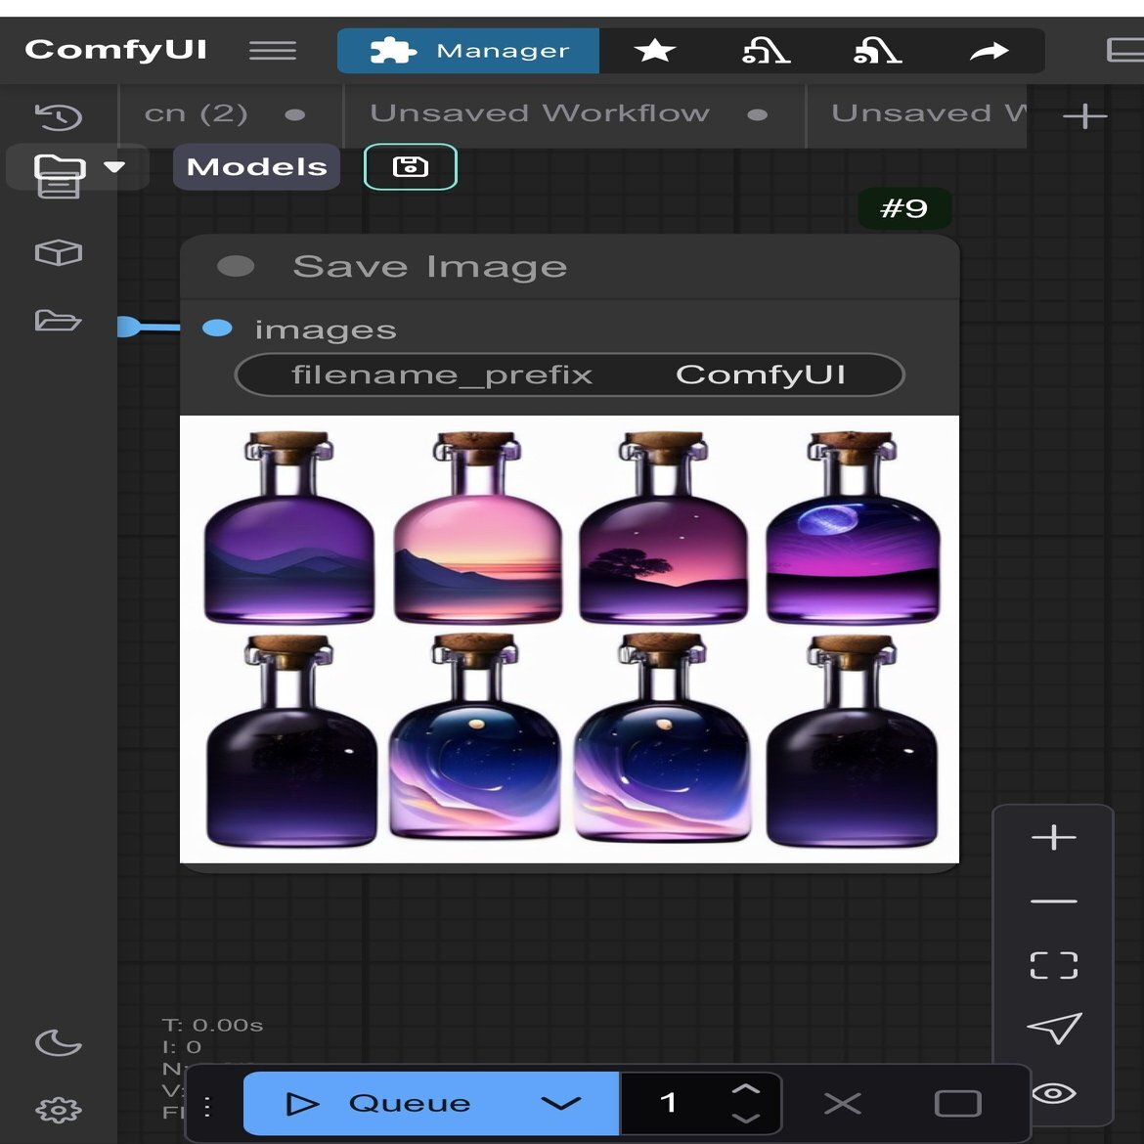Toggle link visibility eye icon

[1054, 1093]
